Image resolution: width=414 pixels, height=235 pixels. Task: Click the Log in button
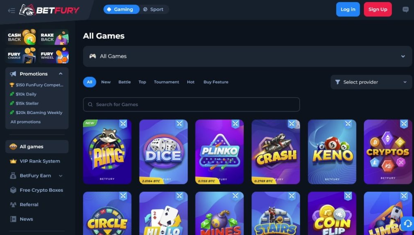tap(348, 9)
